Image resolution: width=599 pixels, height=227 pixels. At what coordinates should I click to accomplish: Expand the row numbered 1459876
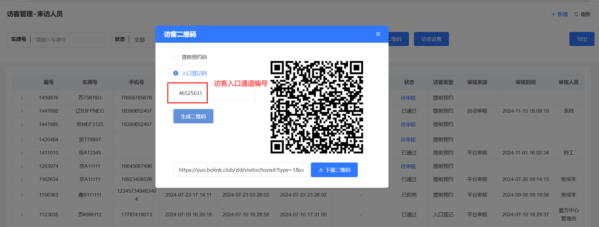point(22,98)
